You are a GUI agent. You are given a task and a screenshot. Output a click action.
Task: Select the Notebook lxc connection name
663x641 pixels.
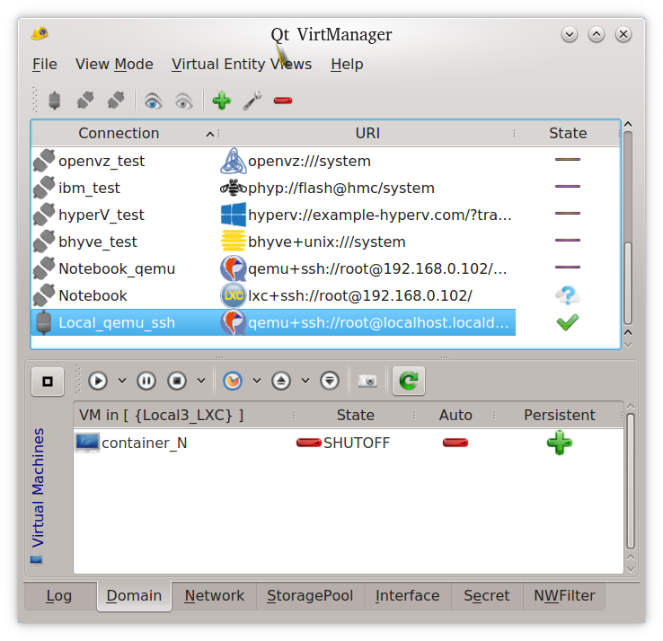click(x=93, y=295)
